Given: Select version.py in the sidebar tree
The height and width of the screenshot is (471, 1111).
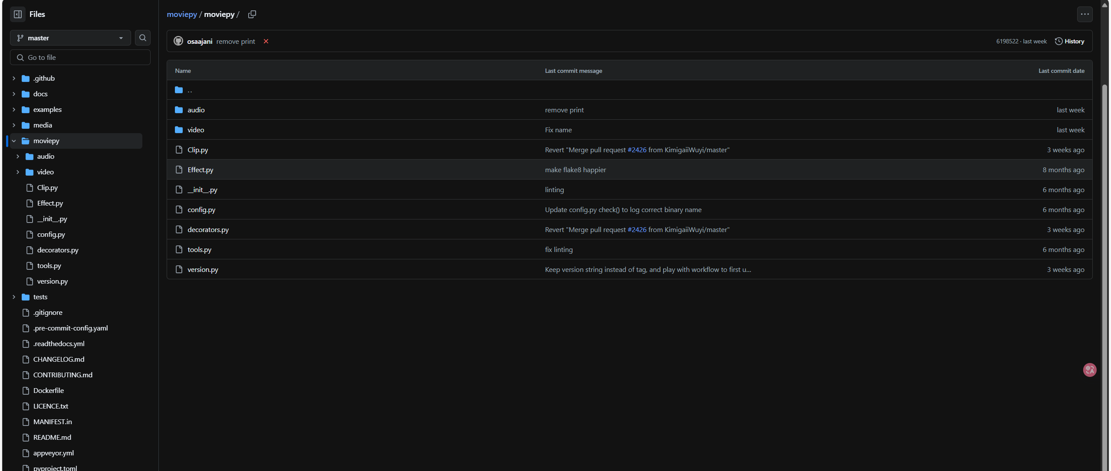Looking at the screenshot, I should pyautogui.click(x=53, y=281).
